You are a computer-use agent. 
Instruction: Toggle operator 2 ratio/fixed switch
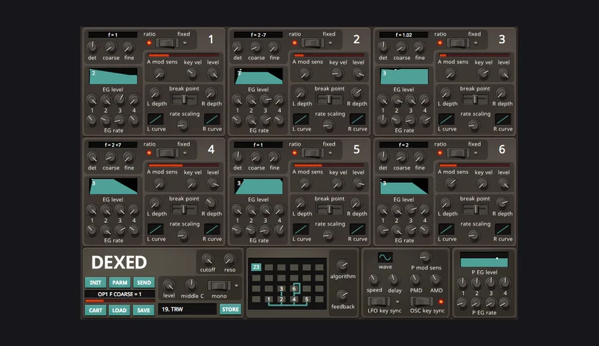pos(313,43)
